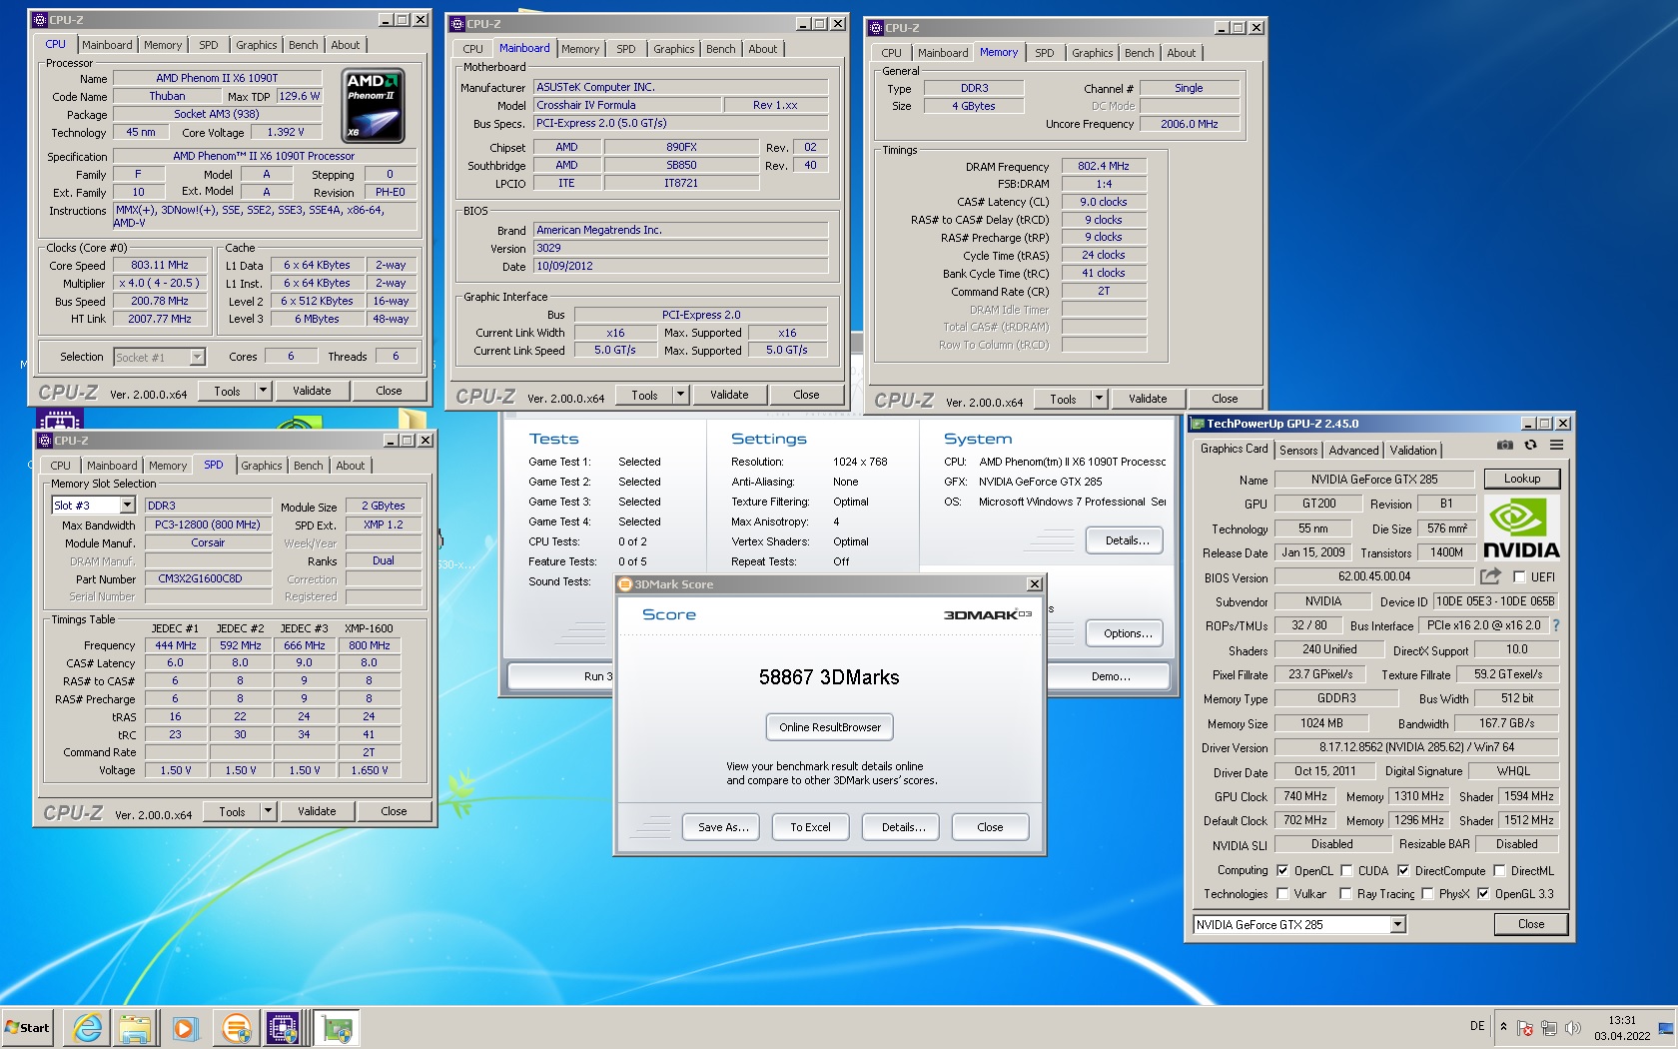This screenshot has width=1678, height=1049.
Task: Open the Graphics tab in the CPU-Z Mainboard window
Action: (x=674, y=49)
